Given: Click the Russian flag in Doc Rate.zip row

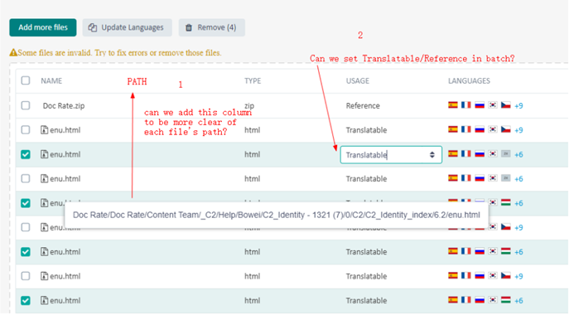Looking at the screenshot, I should click(480, 105).
